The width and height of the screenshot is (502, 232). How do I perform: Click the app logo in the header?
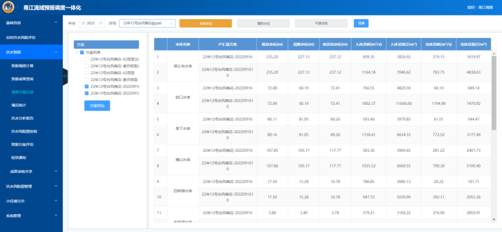tap(8, 7)
